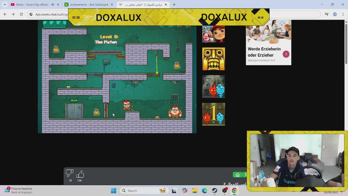Mute the Ninho - Fendi tab audio
The image size is (348, 196).
(52, 5)
